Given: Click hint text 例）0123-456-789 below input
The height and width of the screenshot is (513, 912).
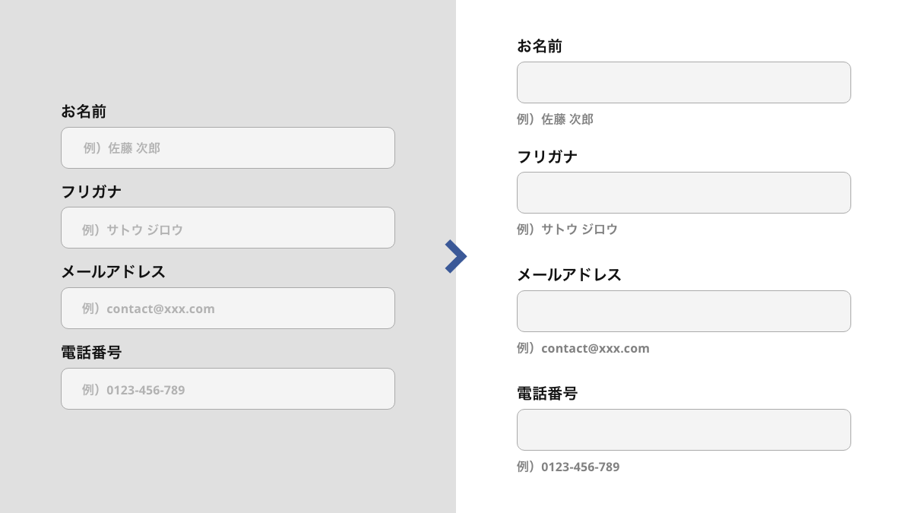Looking at the screenshot, I should point(568,467).
